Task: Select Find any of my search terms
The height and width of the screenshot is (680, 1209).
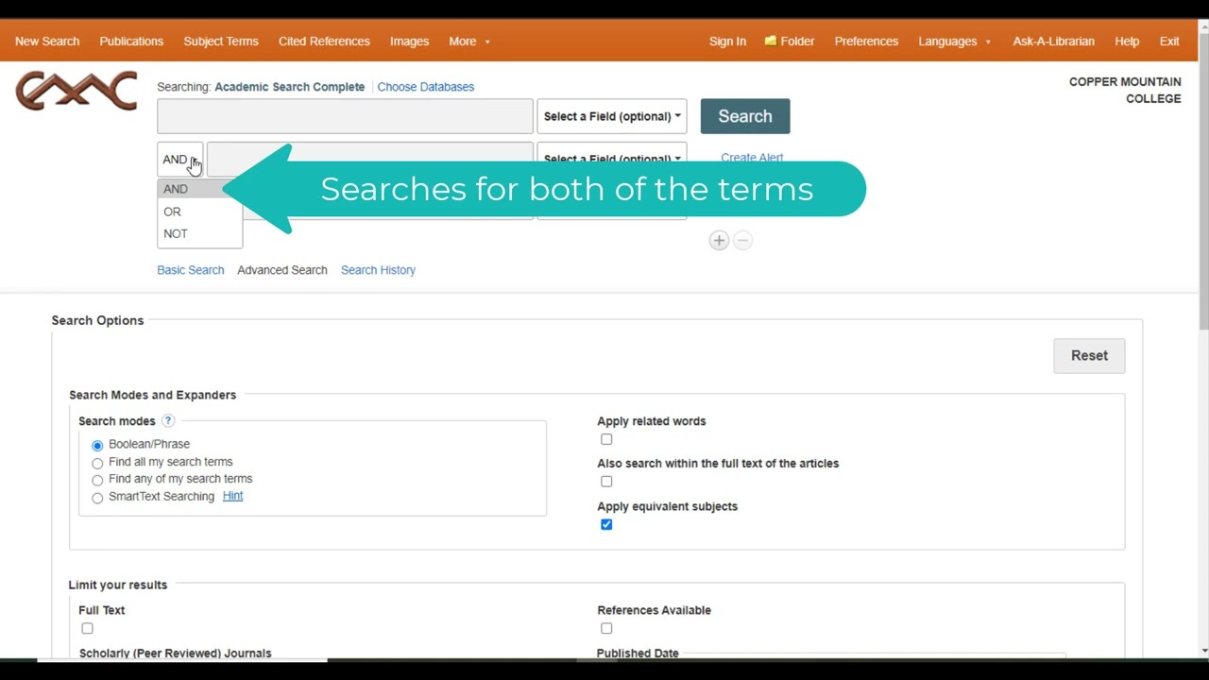Action: point(97,480)
